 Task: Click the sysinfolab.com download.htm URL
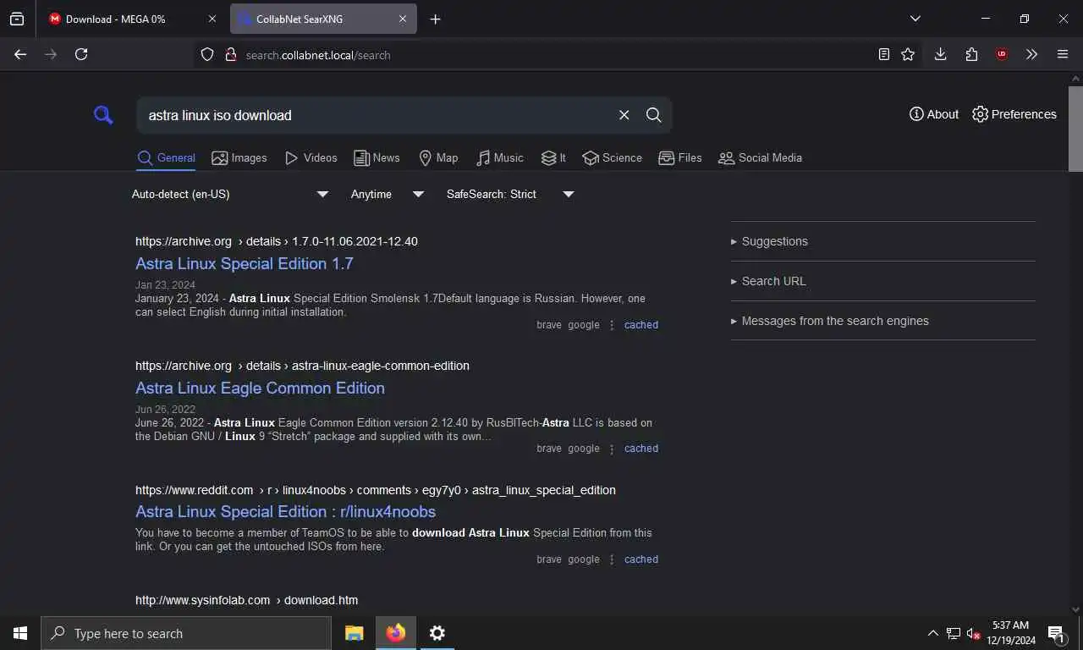coord(247,600)
